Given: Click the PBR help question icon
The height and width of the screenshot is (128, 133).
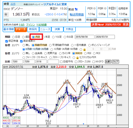Looking at the screenshot, I should (105, 8).
